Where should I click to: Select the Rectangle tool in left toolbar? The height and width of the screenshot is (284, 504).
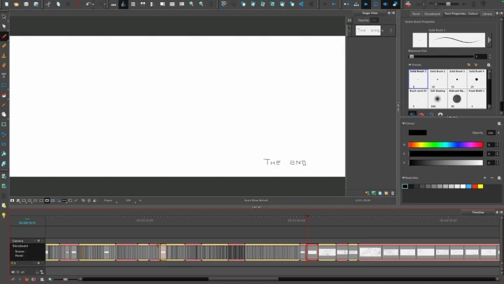click(x=4, y=85)
